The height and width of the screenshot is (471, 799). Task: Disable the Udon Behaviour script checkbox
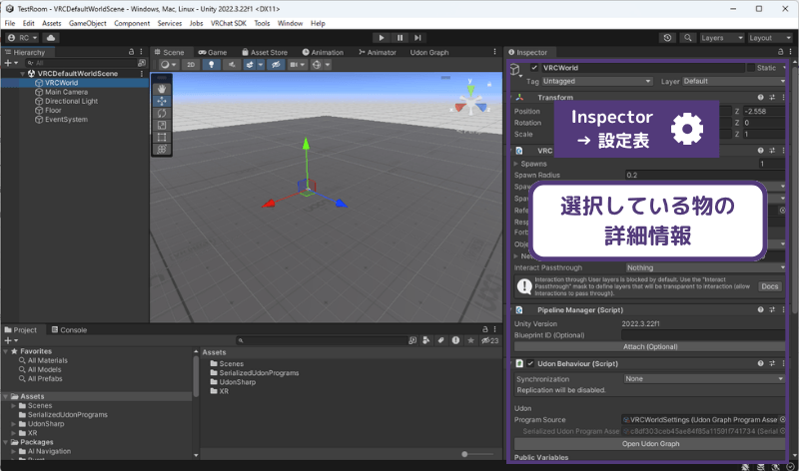[530, 363]
